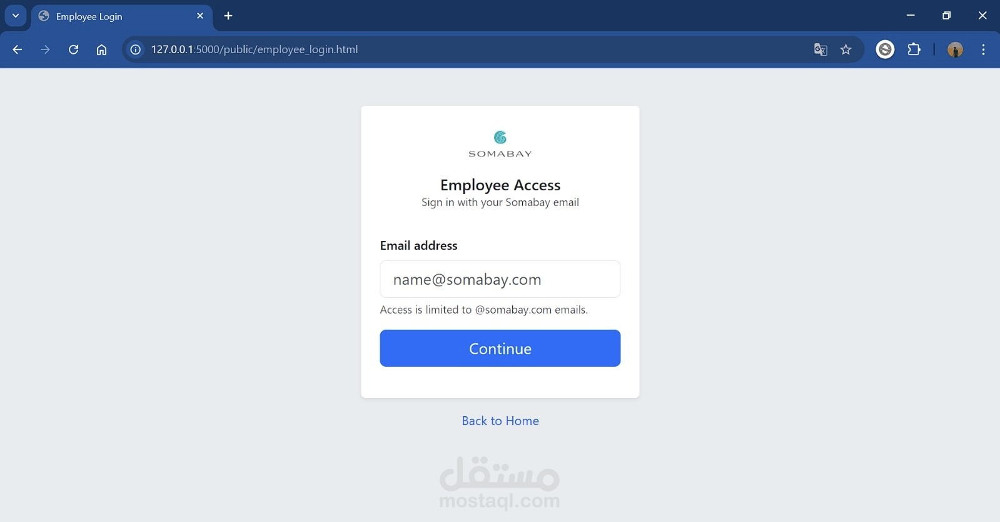Open Google Translate icon in address bar

[x=821, y=49]
